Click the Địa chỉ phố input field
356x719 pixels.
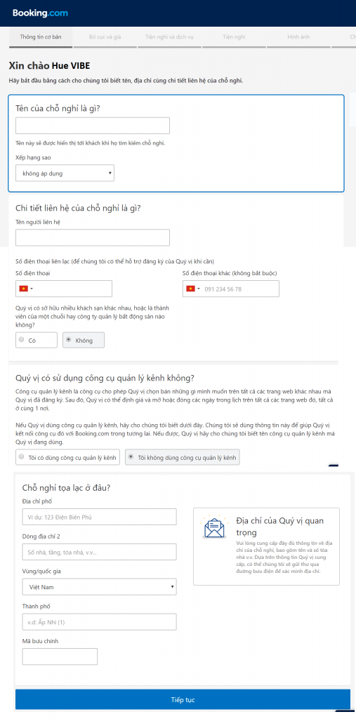[99, 517]
